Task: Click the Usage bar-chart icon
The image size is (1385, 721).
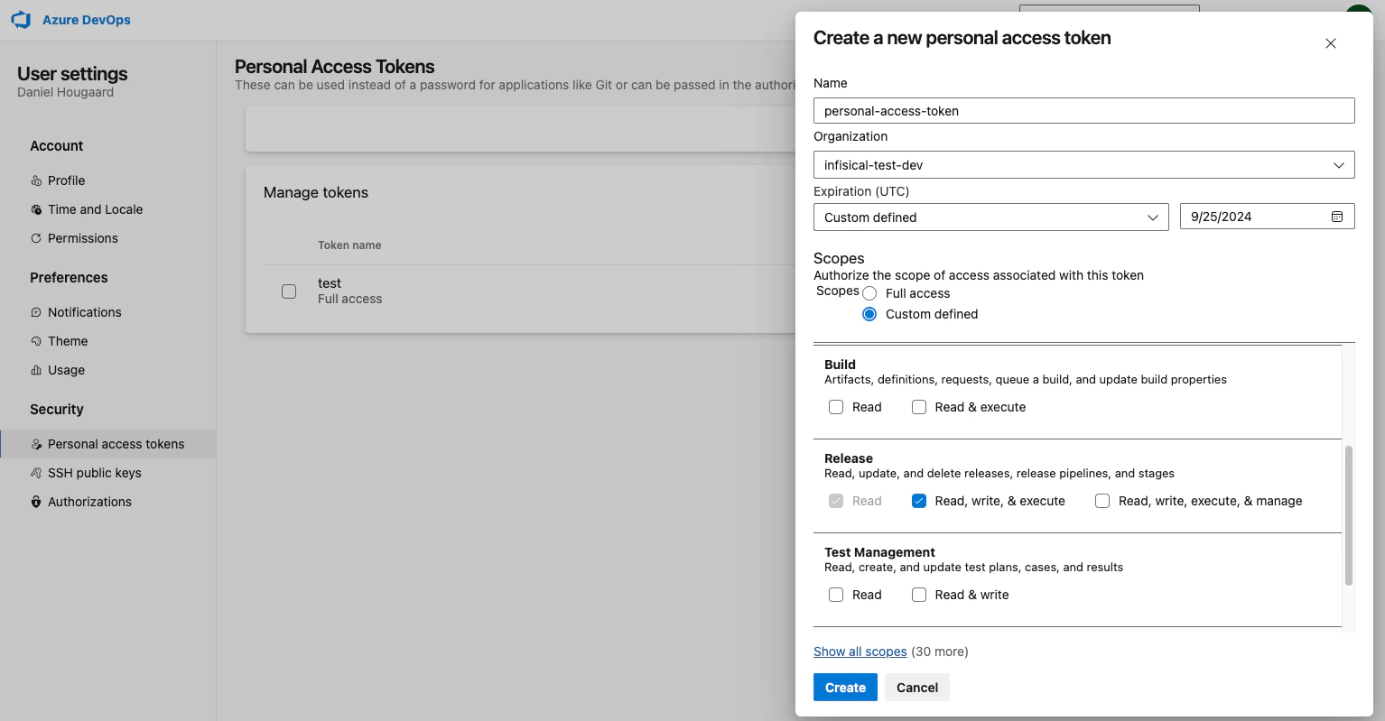Action: 36,370
